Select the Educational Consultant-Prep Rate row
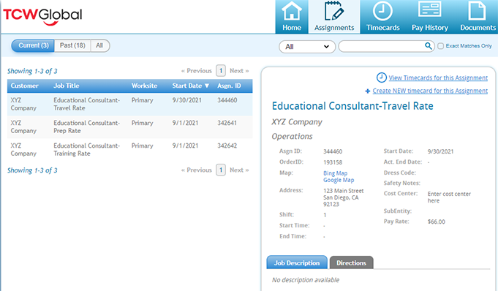The width and height of the screenshot is (498, 291). pos(130,126)
